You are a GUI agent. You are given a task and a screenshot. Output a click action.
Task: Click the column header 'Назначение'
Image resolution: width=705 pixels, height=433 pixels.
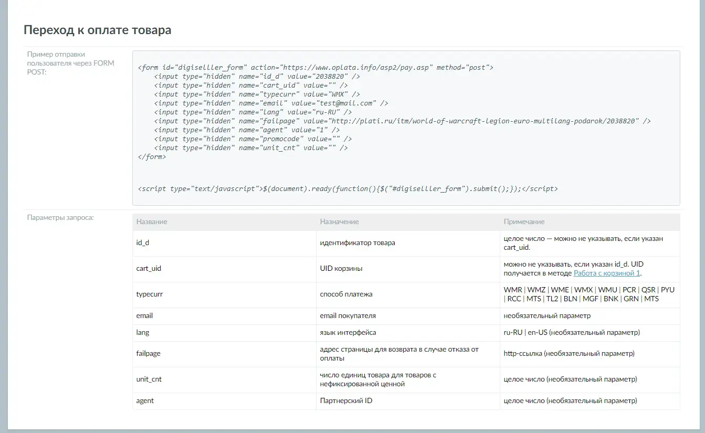pyautogui.click(x=339, y=221)
